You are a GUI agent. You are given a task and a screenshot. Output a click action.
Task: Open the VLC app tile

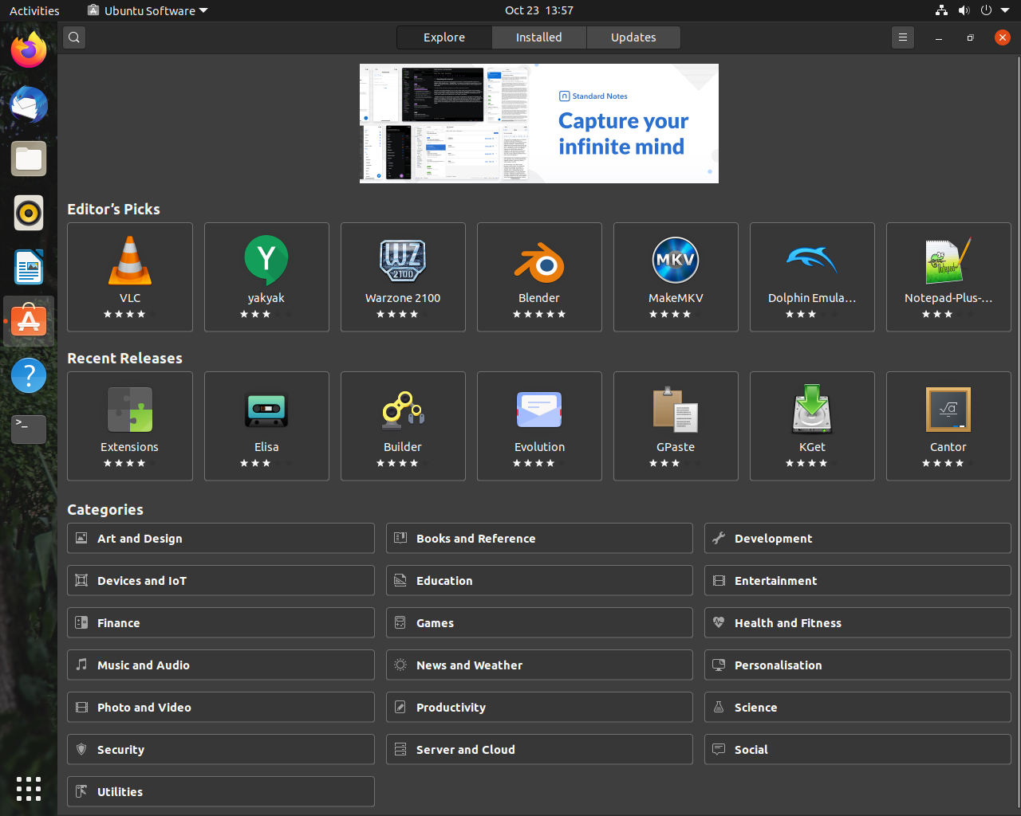coord(130,277)
